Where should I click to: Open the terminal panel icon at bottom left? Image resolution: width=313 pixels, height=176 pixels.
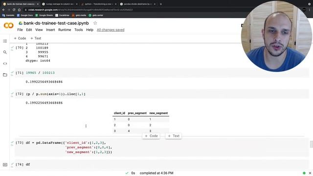[5, 165]
